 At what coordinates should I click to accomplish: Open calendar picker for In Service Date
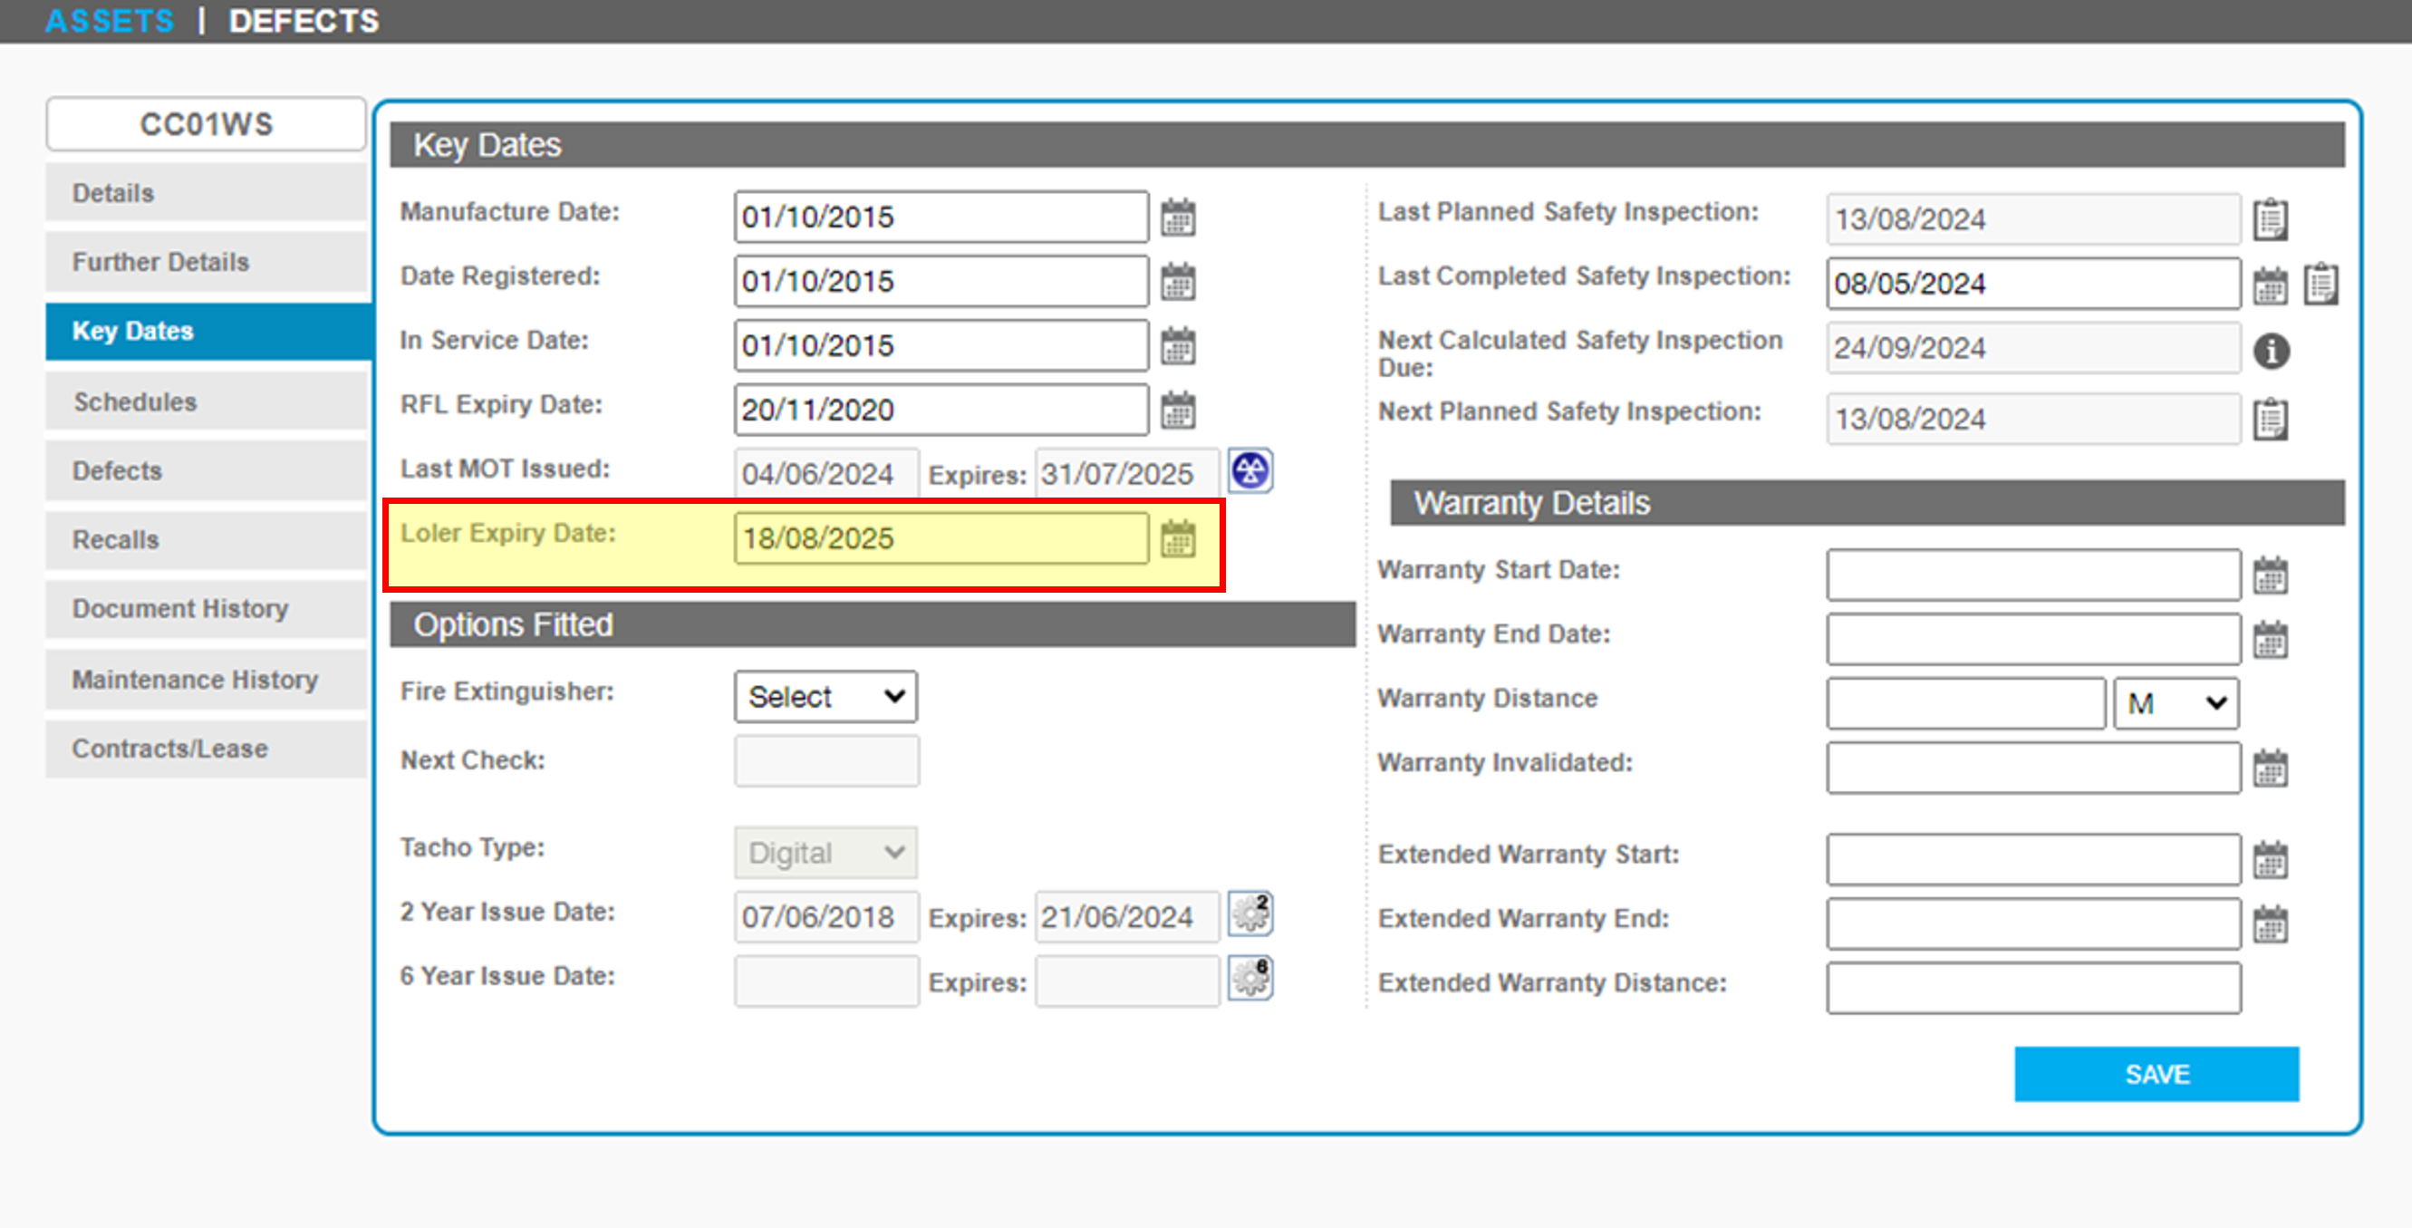pos(1178,345)
